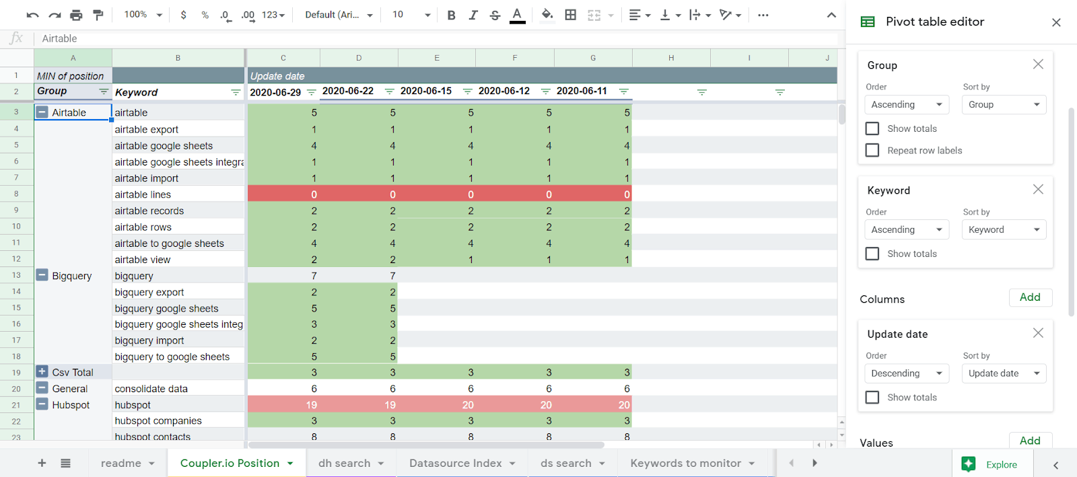Click the Print icon

point(76,15)
